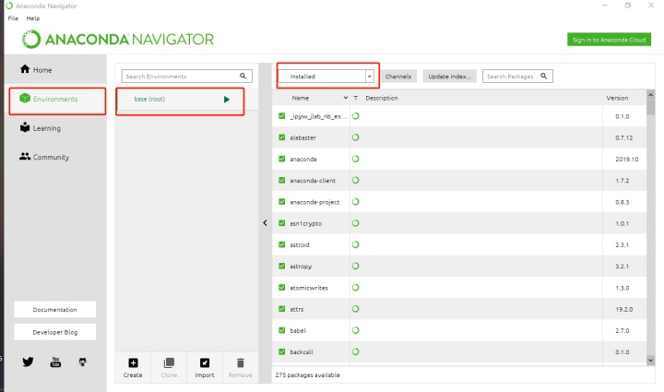This screenshot has height=392, width=664.
Task: Click status circle for astropy row
Action: (356, 266)
